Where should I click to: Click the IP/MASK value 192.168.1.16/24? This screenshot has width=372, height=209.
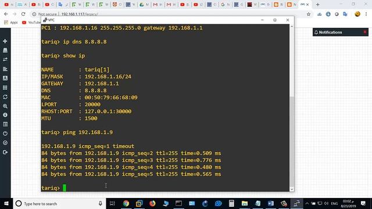pos(108,77)
